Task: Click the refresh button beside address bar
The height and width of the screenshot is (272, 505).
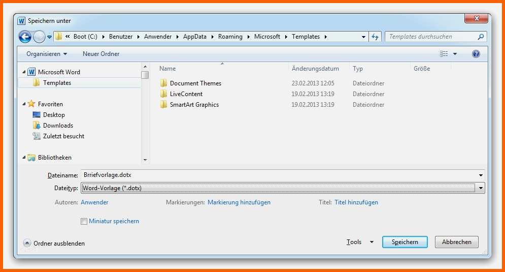Action: point(375,37)
